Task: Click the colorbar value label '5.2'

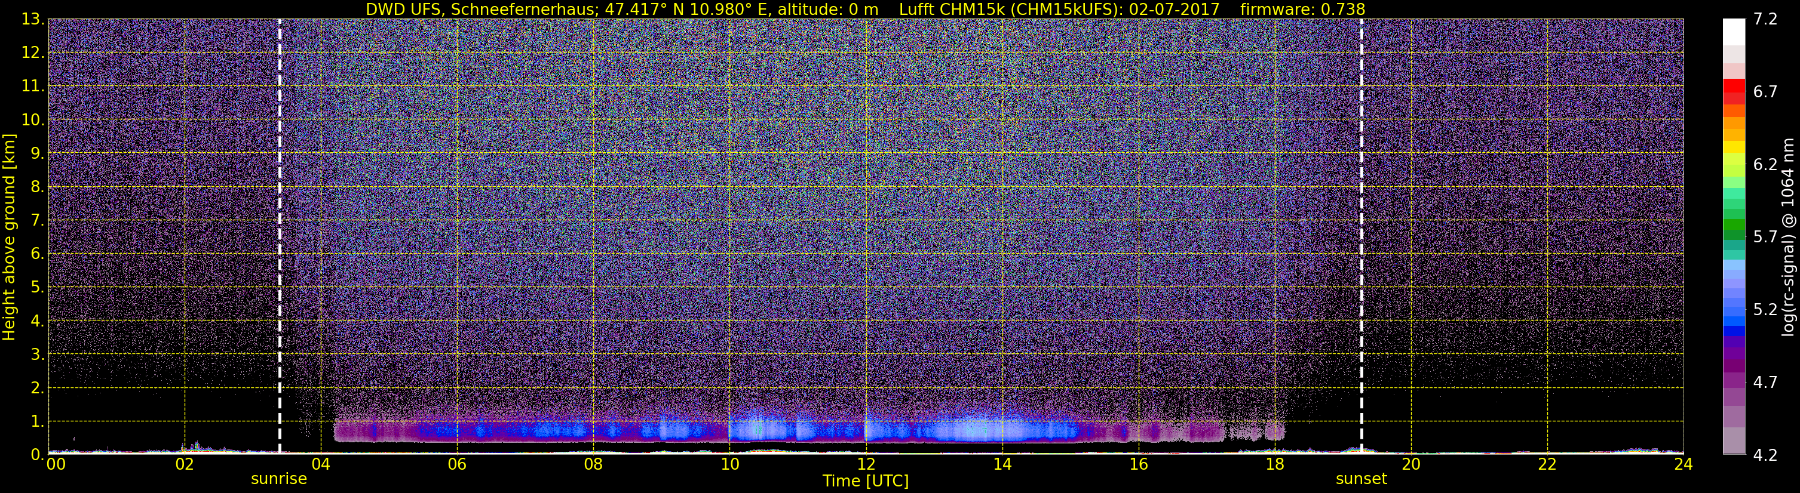Action: click(1765, 309)
